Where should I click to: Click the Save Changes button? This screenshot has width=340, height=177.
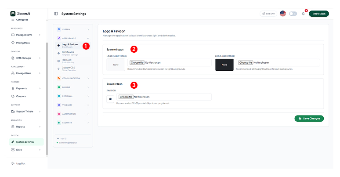pos(309,119)
